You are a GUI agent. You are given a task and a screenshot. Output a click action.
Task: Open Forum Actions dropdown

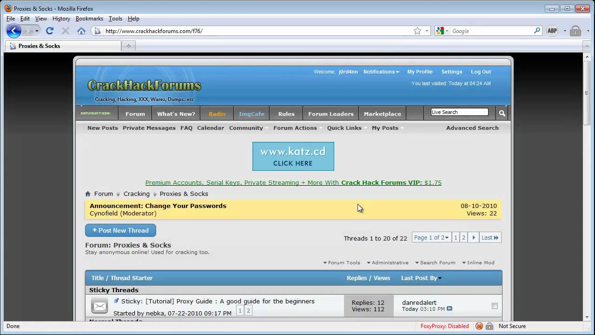coord(297,128)
